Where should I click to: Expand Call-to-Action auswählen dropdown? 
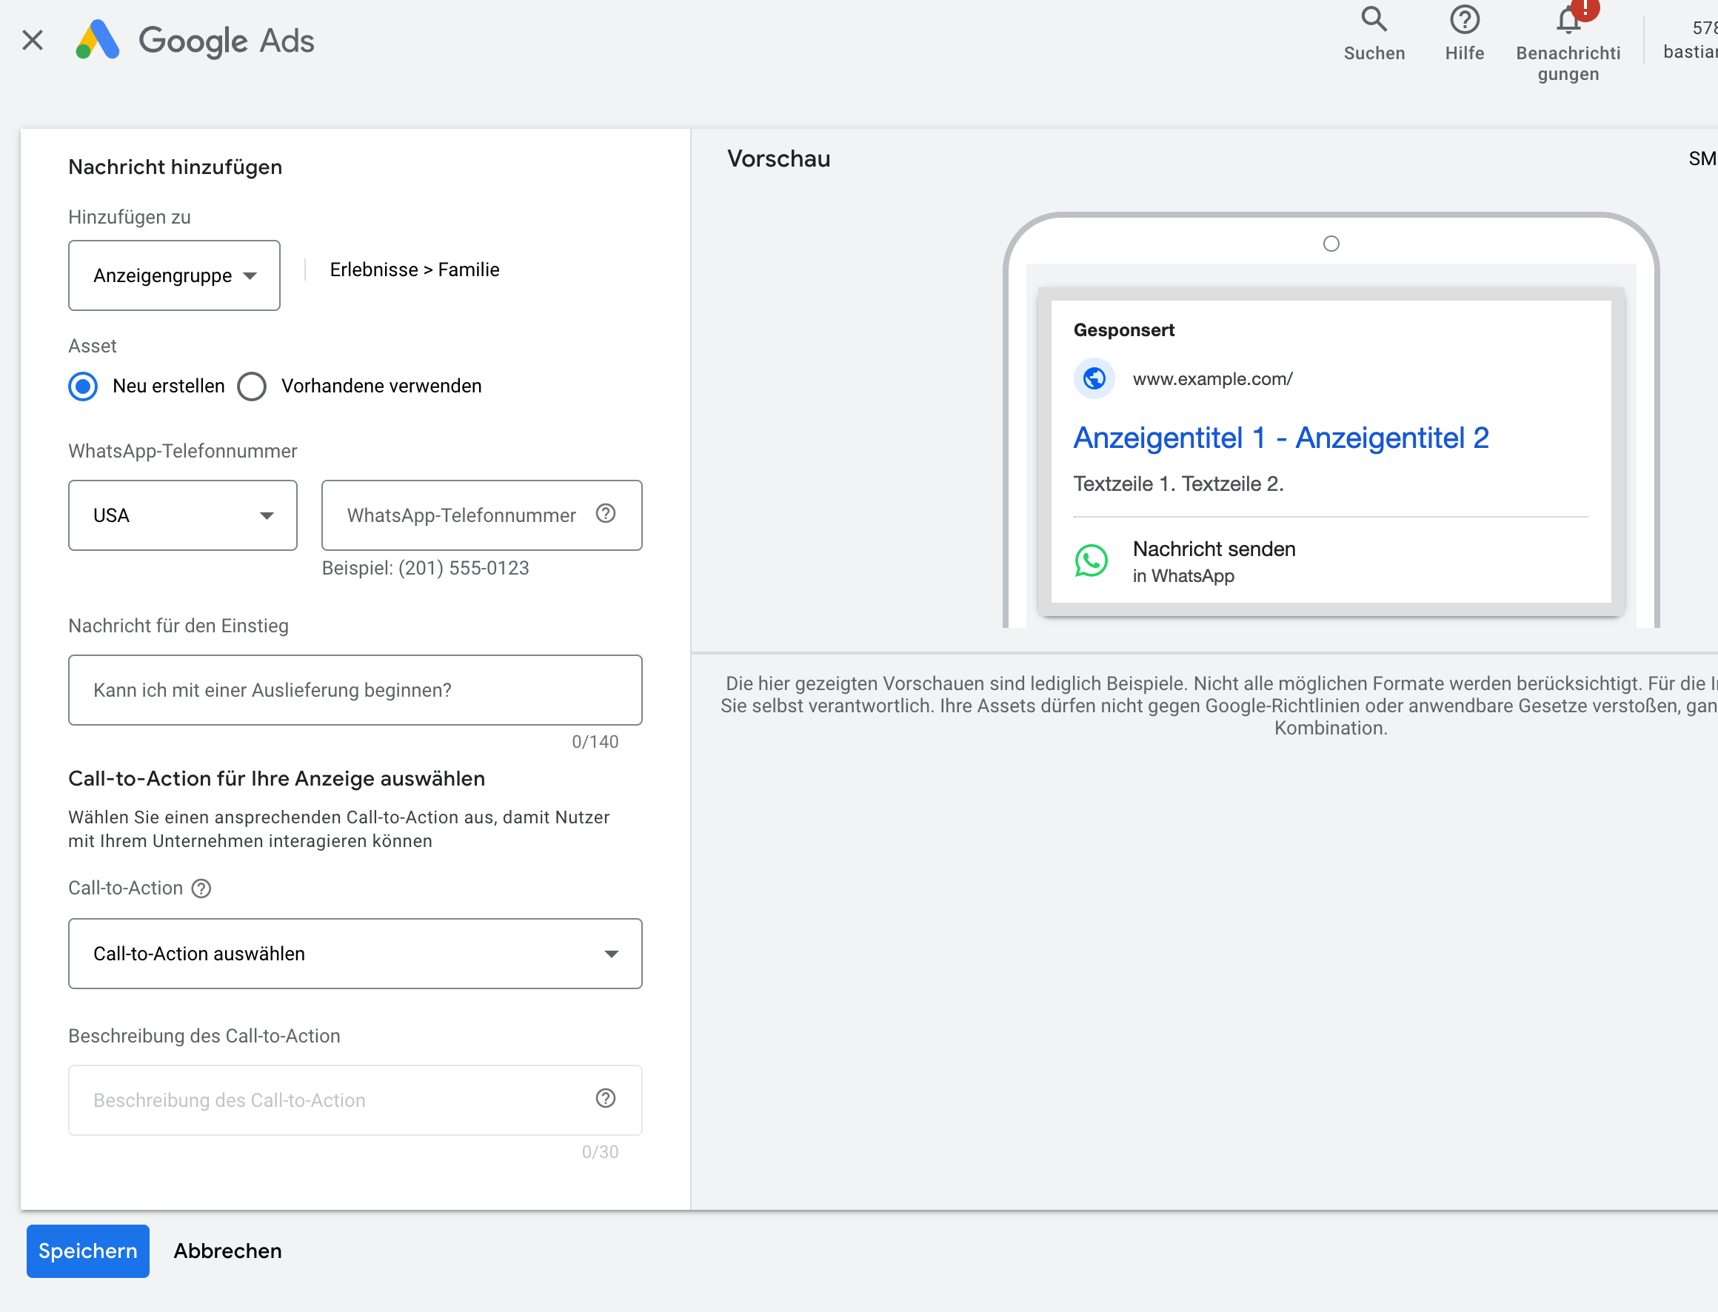coord(355,954)
